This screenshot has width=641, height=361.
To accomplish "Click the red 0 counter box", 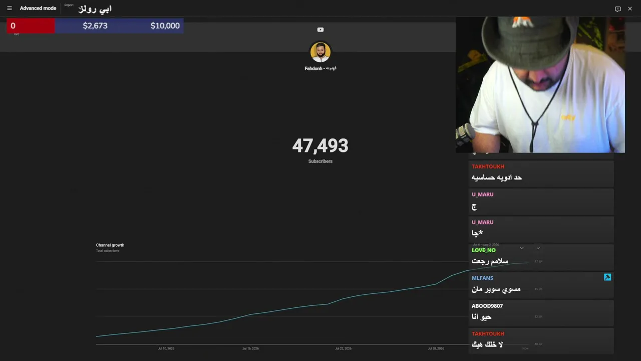I will pos(31,26).
